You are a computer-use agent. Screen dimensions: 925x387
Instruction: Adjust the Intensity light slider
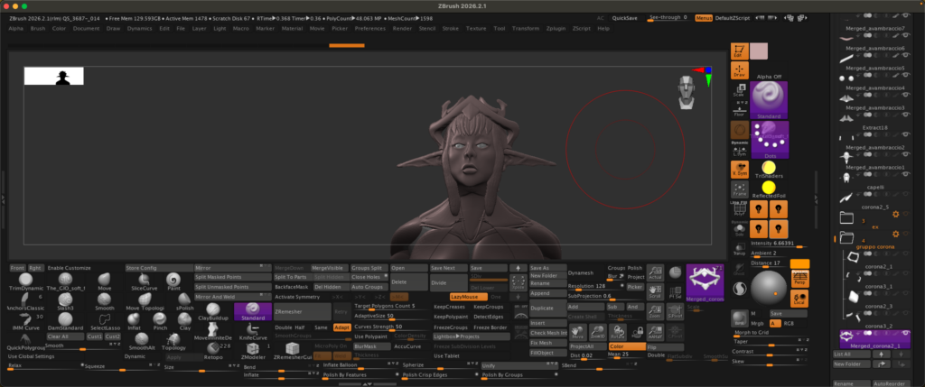[x=778, y=244]
